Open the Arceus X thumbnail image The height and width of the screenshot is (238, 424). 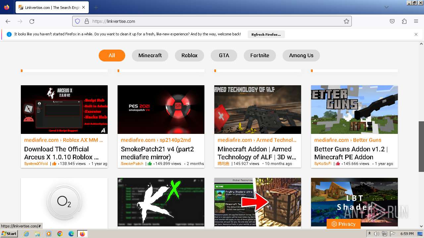(64, 109)
